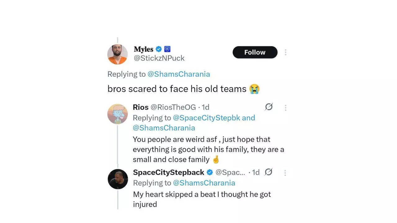Viewport: 397px width, 223px height.
Task: Open more options on SpaceCityStepback's reply
Action: pos(285,173)
